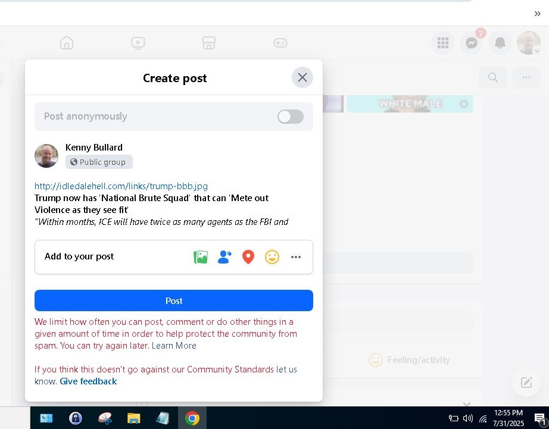Add feeling/activity emoji to post
549x429 pixels.
[x=272, y=257]
